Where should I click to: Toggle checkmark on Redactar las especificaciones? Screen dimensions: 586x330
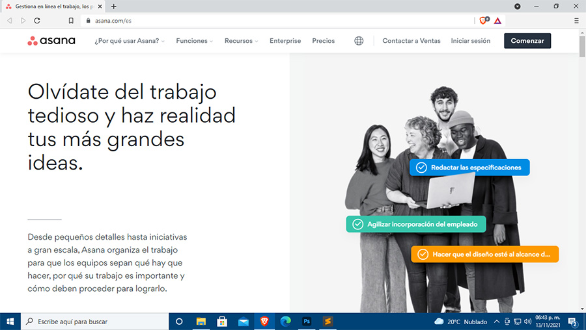[421, 168]
